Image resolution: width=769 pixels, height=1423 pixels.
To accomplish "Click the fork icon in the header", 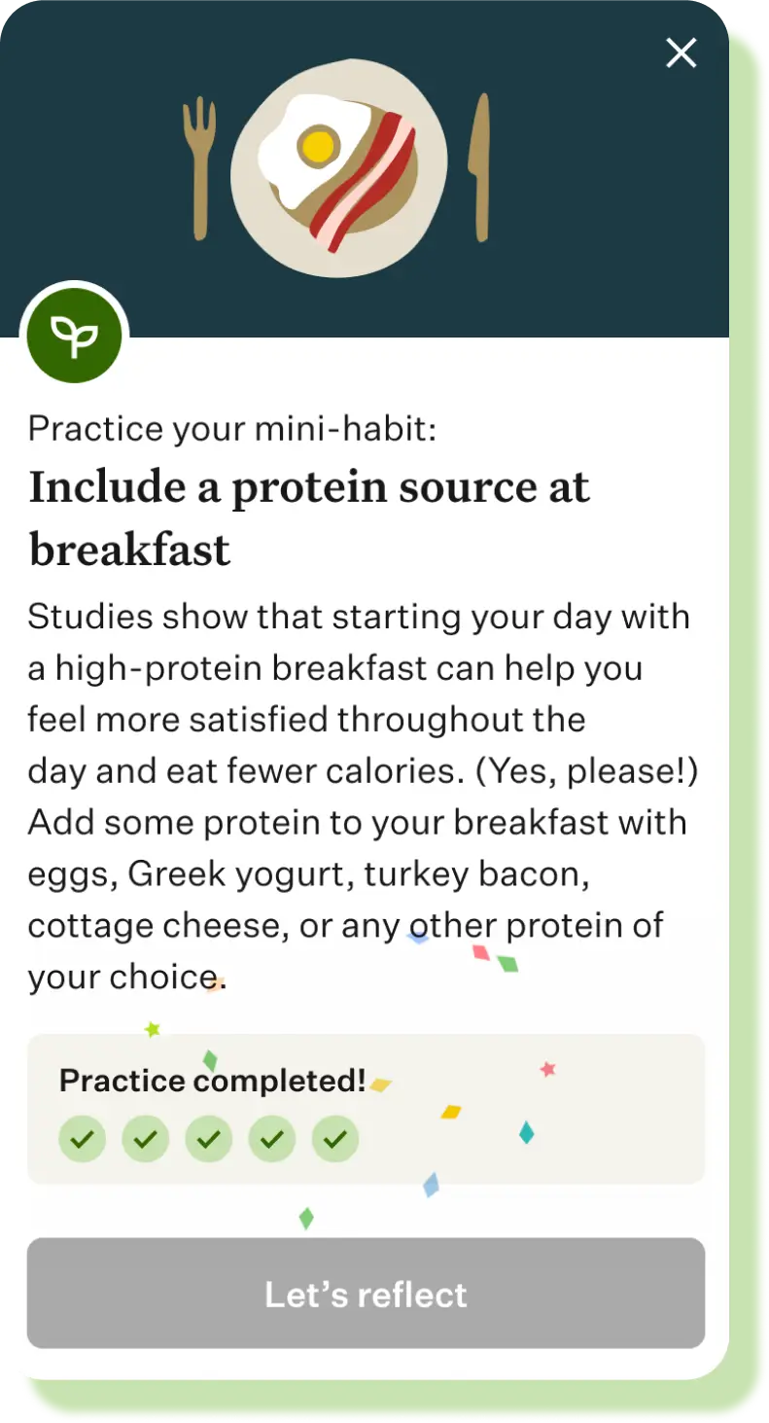I will [199, 165].
